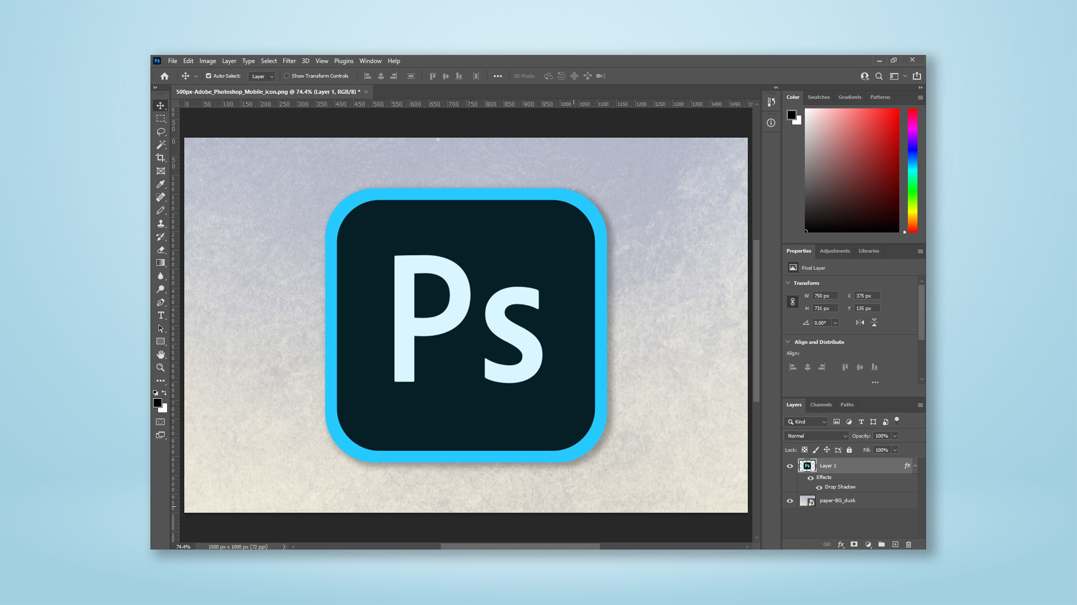
Task: Open the Libraries panel tab
Action: pos(867,251)
